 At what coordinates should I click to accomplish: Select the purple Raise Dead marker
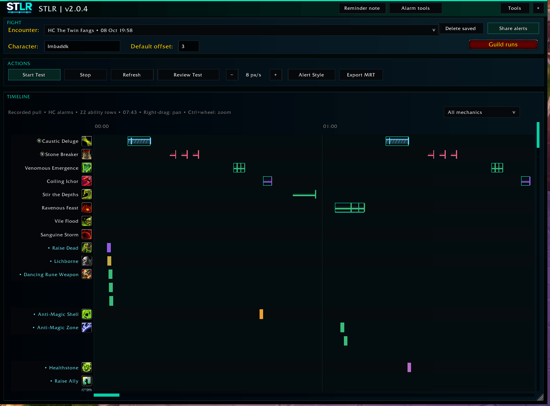[x=109, y=248]
